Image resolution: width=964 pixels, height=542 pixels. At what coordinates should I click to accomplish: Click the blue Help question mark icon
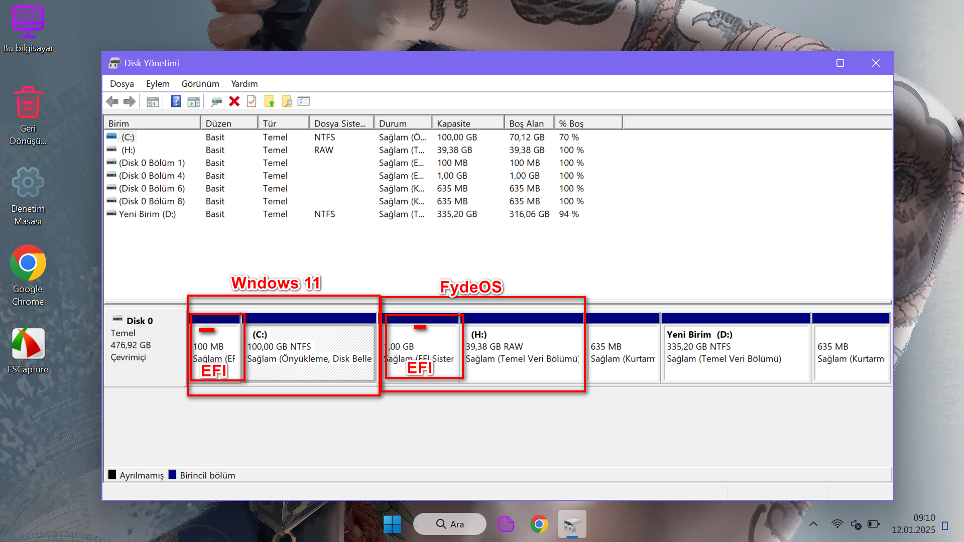point(176,102)
